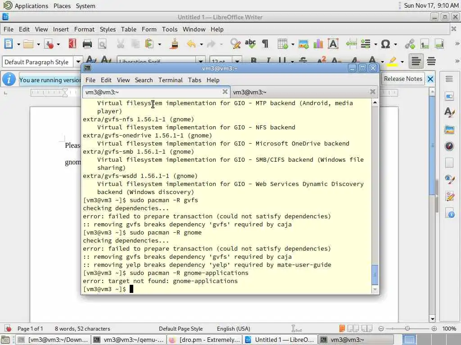This screenshot has height=345, width=461.
Task: Click the Omega special character icon
Action: point(385,44)
